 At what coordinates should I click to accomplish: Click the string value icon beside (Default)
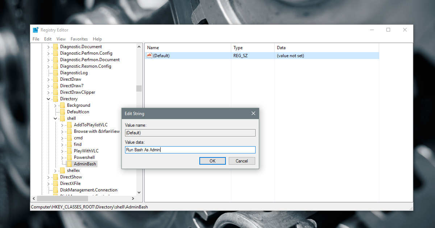[149, 56]
